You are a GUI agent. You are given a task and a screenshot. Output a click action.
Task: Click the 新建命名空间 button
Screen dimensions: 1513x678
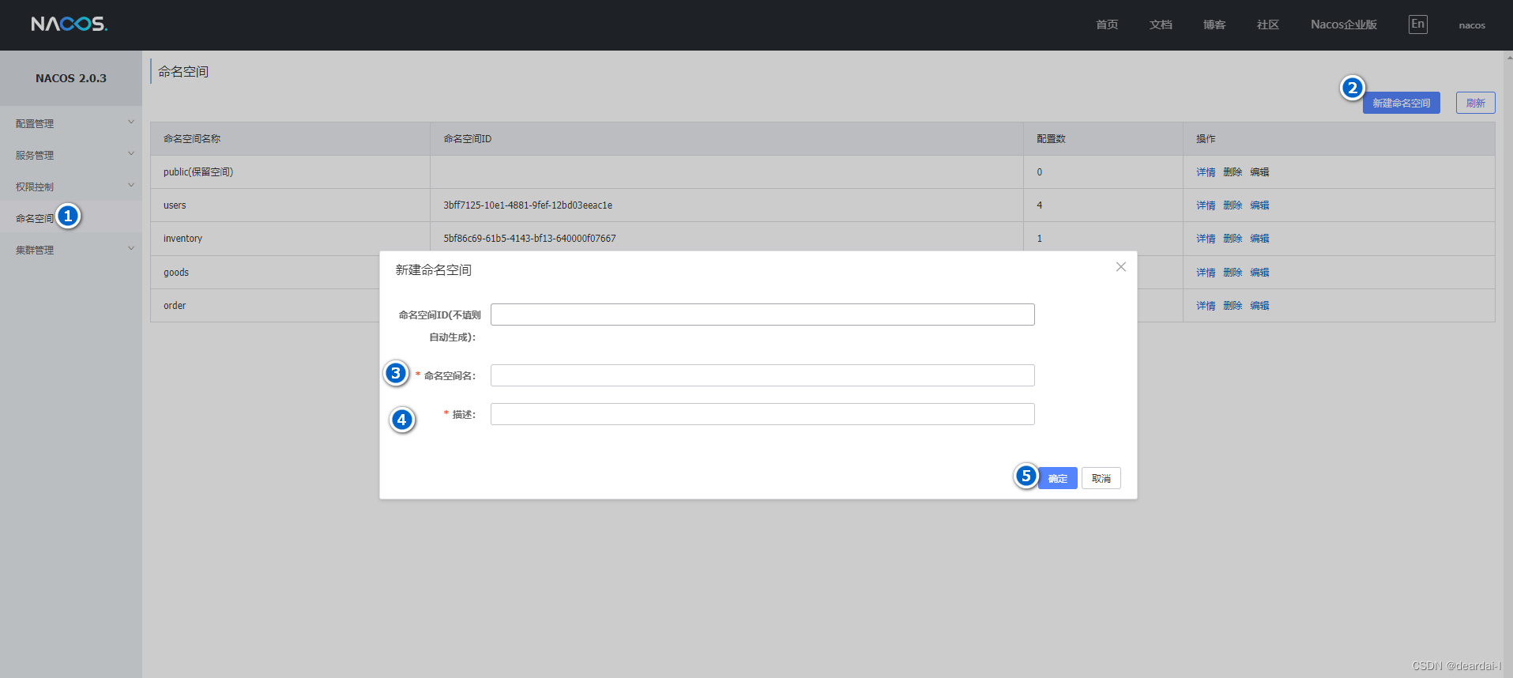pyautogui.click(x=1401, y=103)
